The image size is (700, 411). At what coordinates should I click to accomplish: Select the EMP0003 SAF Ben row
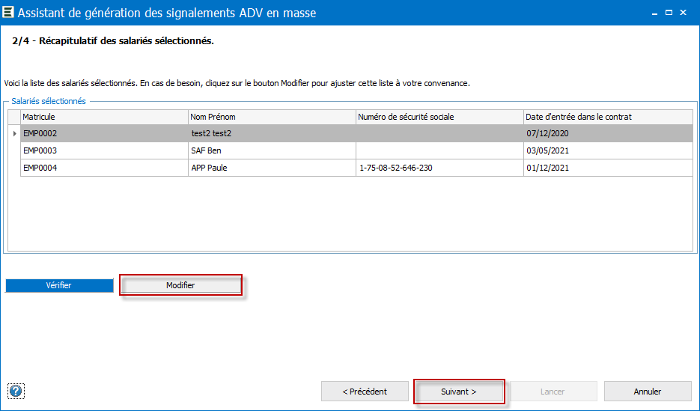(356, 150)
